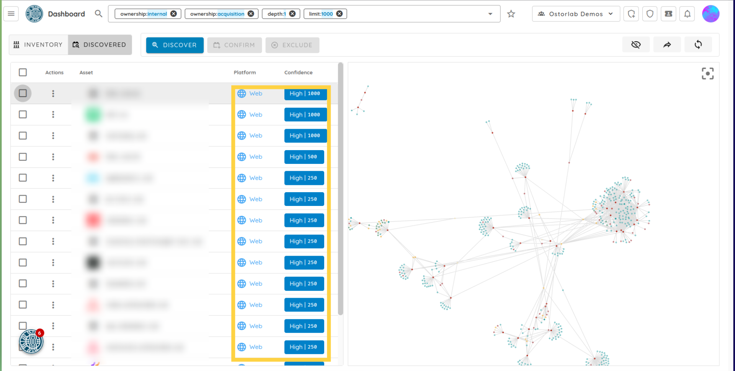
Task: Click the search magnifier icon
Action: (x=98, y=14)
